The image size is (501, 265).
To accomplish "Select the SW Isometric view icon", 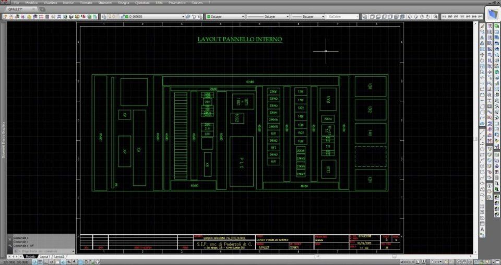I will coord(409,17).
